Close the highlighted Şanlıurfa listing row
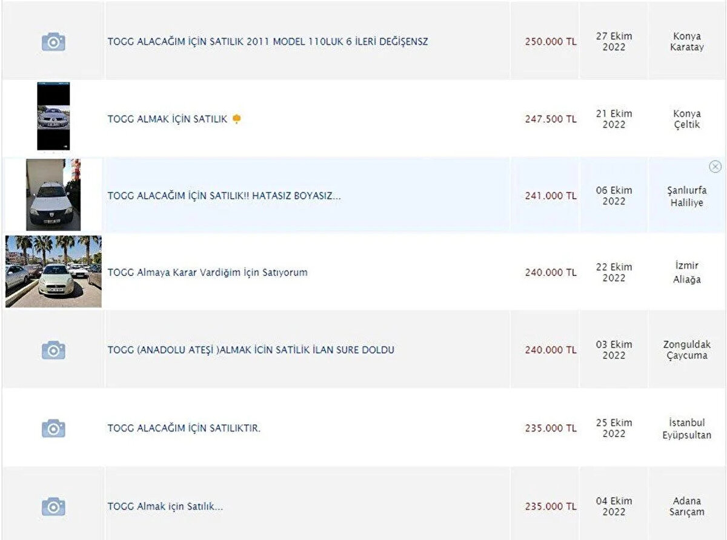727x540 pixels. (715, 166)
